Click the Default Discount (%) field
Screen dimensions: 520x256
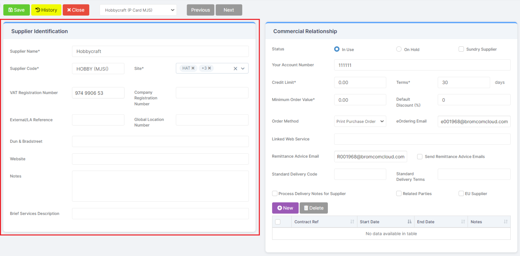pos(474,100)
